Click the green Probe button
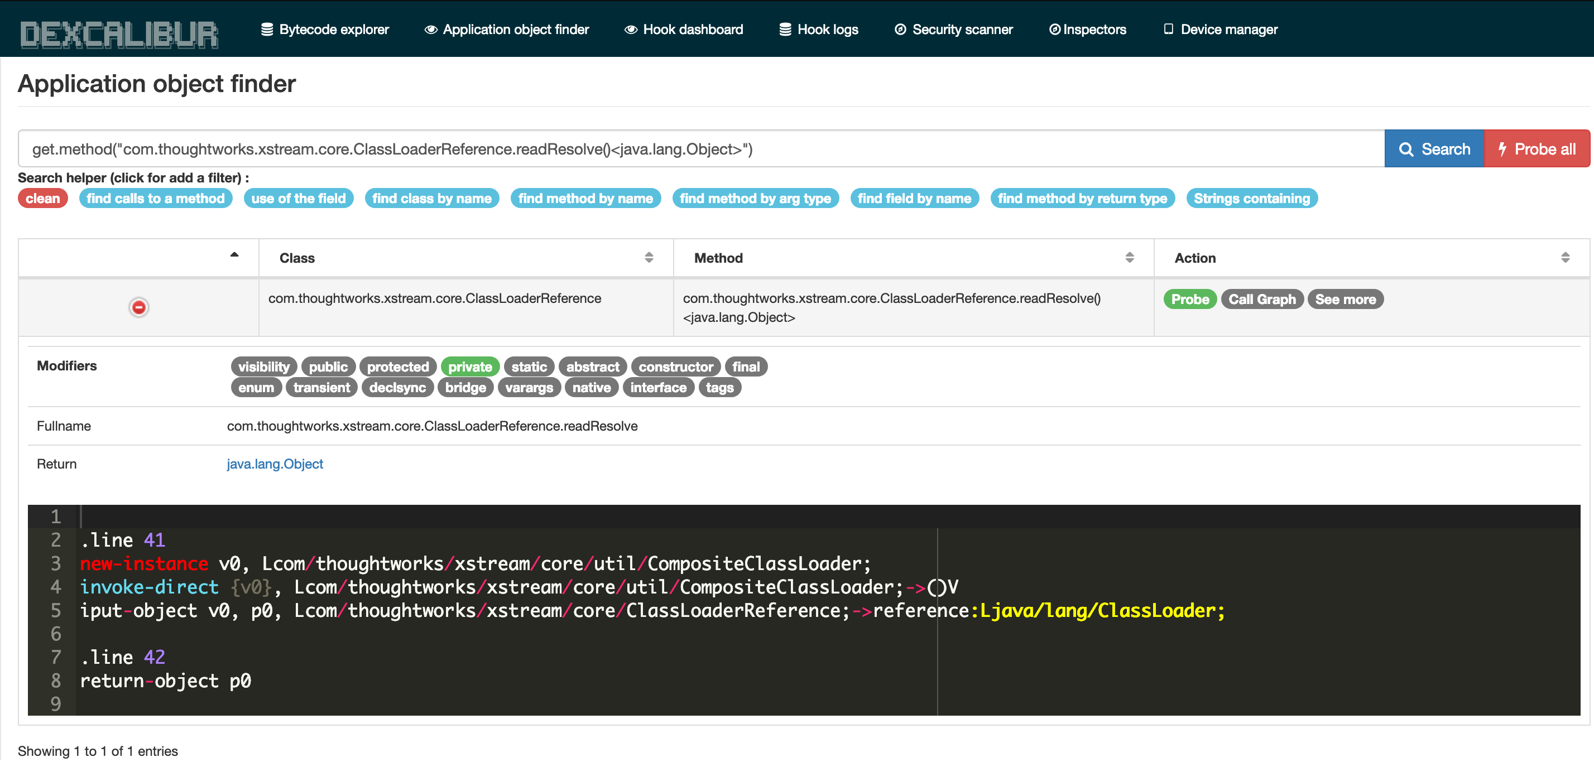1594x772 pixels. (x=1189, y=300)
